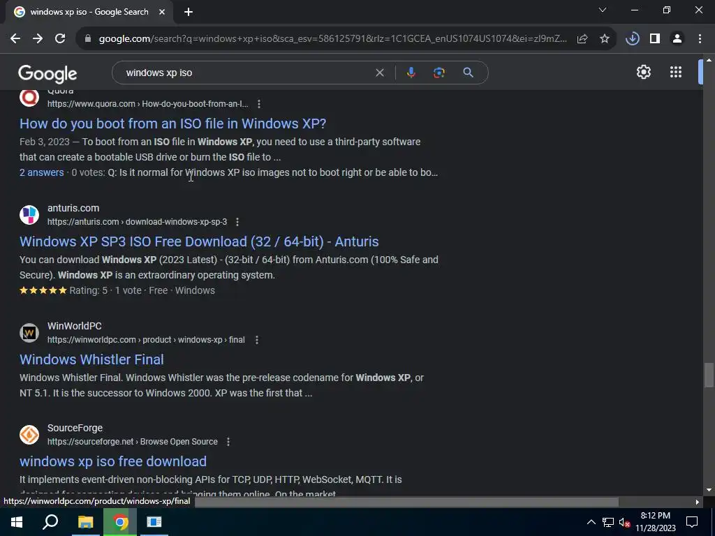Click the scrollbar down arrow
Screen dimensions: 715x536
click(x=709, y=491)
